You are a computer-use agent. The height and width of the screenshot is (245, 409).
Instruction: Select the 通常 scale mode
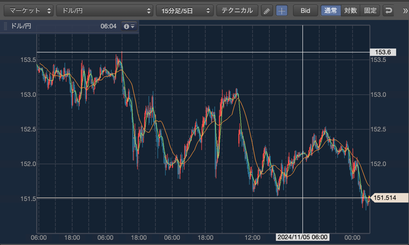[331, 11]
